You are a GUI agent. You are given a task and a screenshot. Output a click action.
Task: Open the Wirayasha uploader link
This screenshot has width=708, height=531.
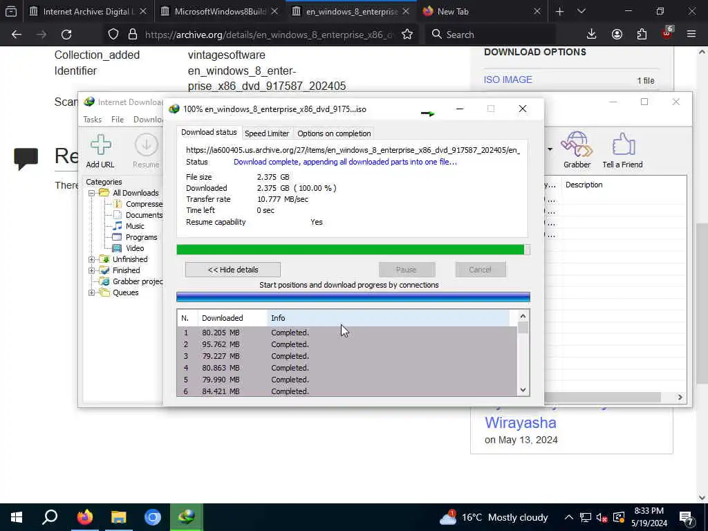(521, 422)
